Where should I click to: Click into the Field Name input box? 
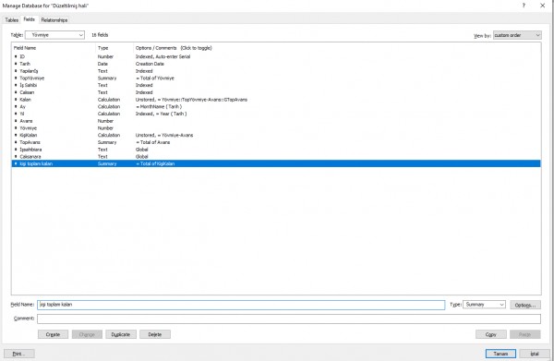(x=241, y=305)
